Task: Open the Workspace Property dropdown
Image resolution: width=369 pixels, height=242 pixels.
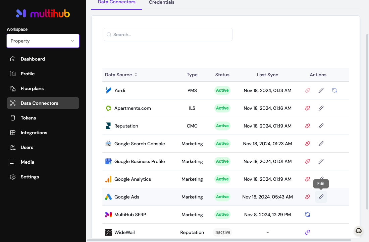Action: [43, 41]
